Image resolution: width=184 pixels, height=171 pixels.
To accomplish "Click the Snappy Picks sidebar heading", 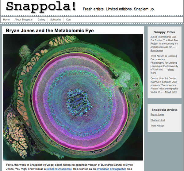I will point(164,32).
